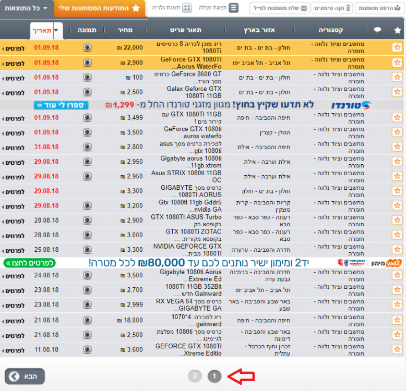The height and width of the screenshot is (391, 406).
Task: Star the GEFORCE GTX 1080Ti Xtreme Edition row
Action: point(397,349)
